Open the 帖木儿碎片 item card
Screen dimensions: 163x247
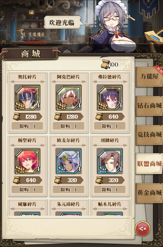pos(110,208)
